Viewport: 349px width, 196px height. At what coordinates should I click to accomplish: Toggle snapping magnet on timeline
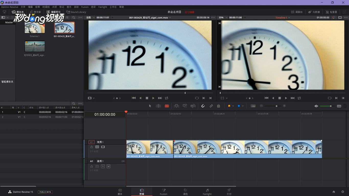pos(203,106)
